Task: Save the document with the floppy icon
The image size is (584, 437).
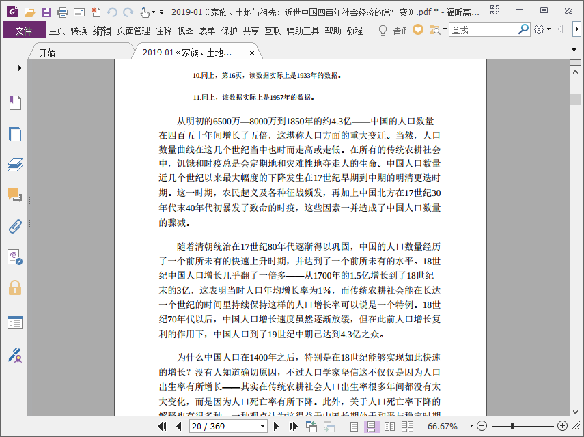Action: click(x=46, y=12)
